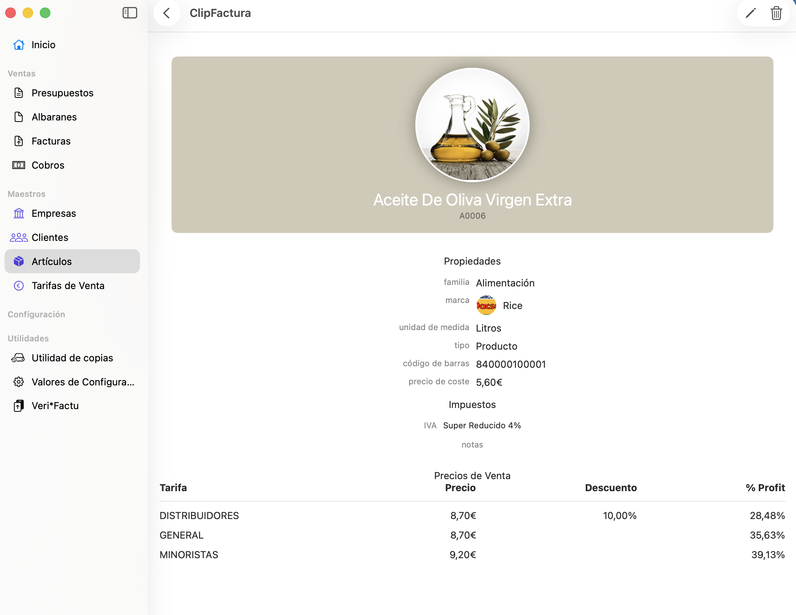This screenshot has height=615, width=796.
Task: Select the Cobros cash icon
Action: (18, 165)
